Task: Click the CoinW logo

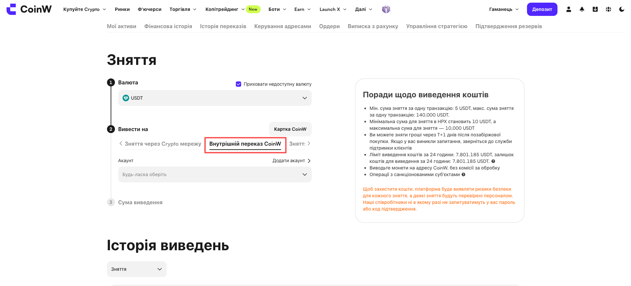Action: [x=29, y=9]
